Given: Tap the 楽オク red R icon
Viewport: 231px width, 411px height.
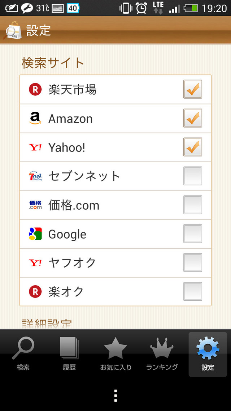Looking at the screenshot, I should [35, 292].
